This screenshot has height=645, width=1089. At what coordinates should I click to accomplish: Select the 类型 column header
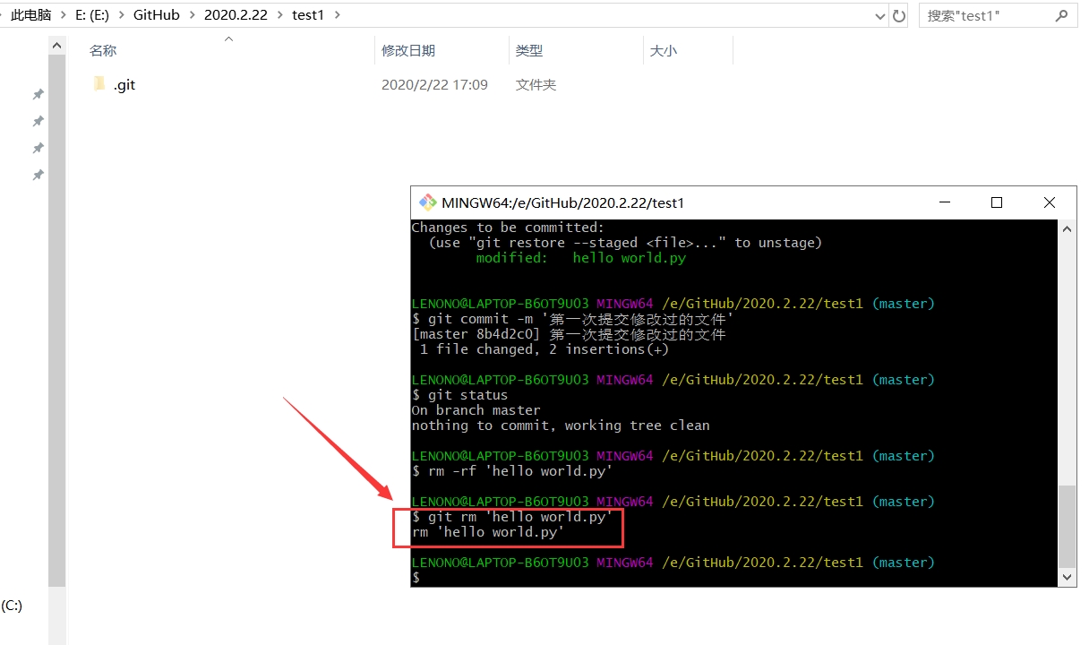(x=528, y=50)
